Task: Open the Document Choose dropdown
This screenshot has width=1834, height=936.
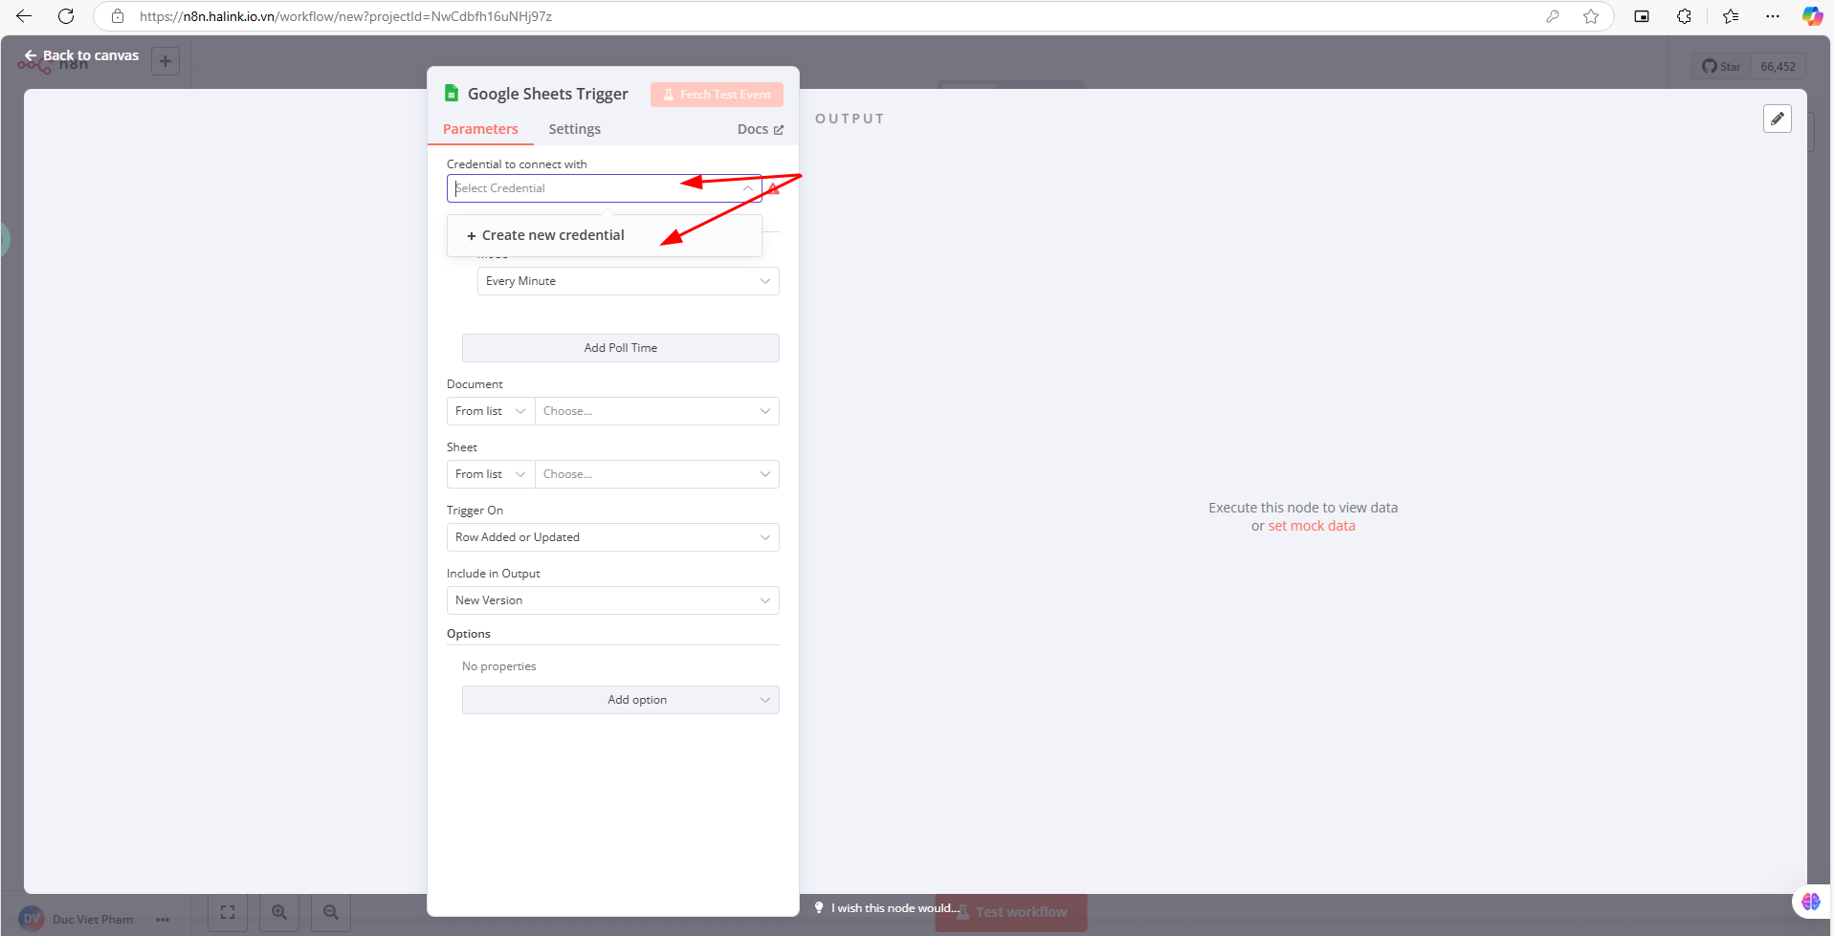Action: click(x=657, y=411)
